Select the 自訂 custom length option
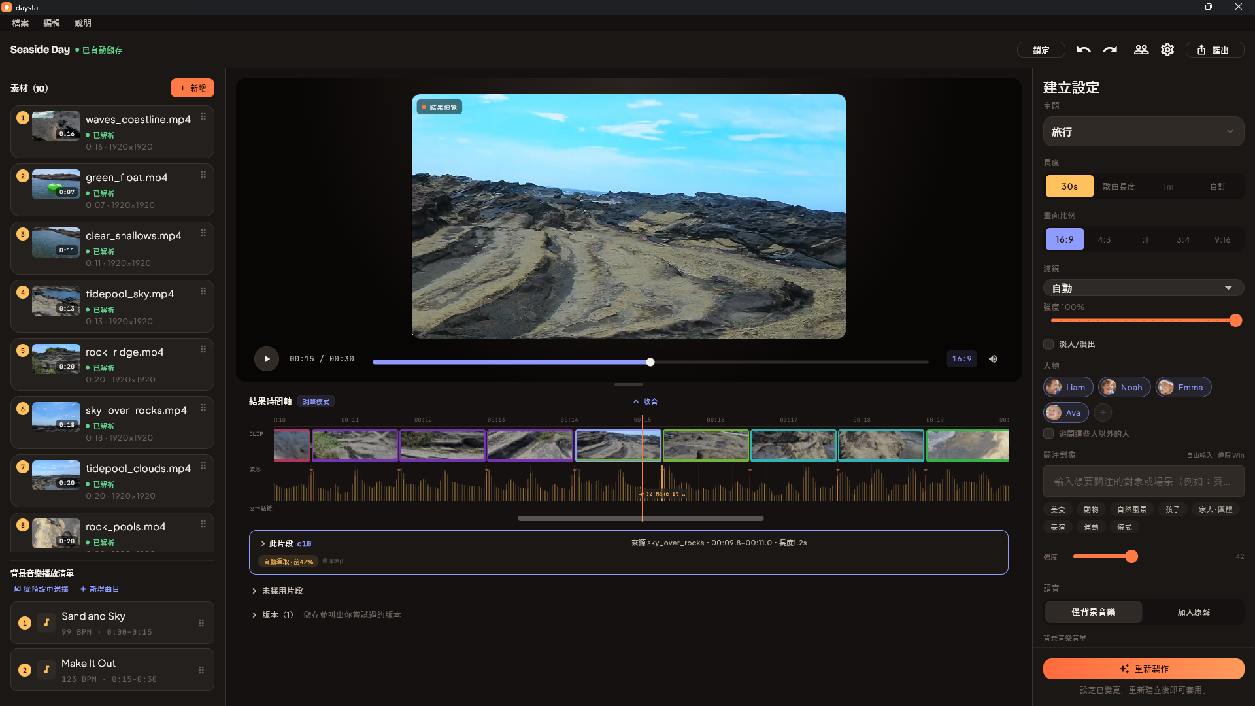This screenshot has height=706, width=1255. click(1217, 186)
